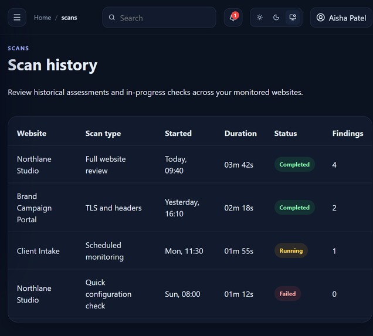
Task: Click the search magnifier icon
Action: tap(111, 18)
